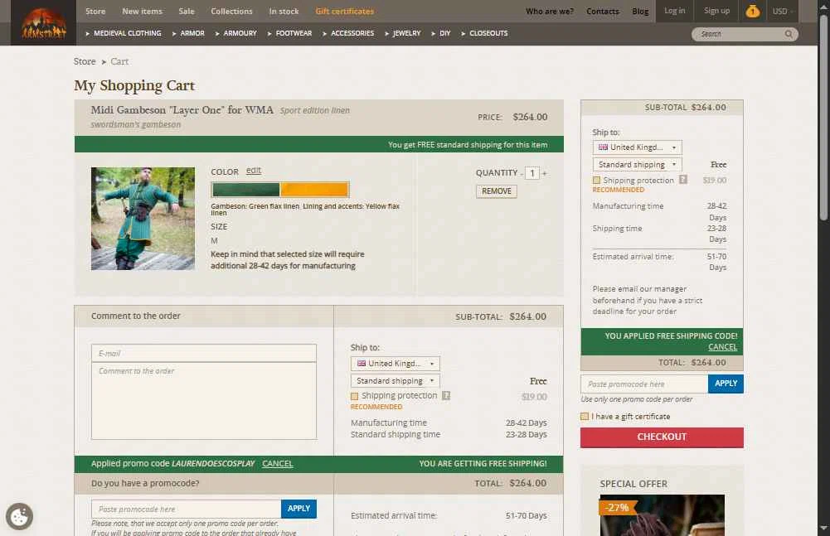Open Who are we? page
This screenshot has height=536, width=830.
pyautogui.click(x=550, y=11)
